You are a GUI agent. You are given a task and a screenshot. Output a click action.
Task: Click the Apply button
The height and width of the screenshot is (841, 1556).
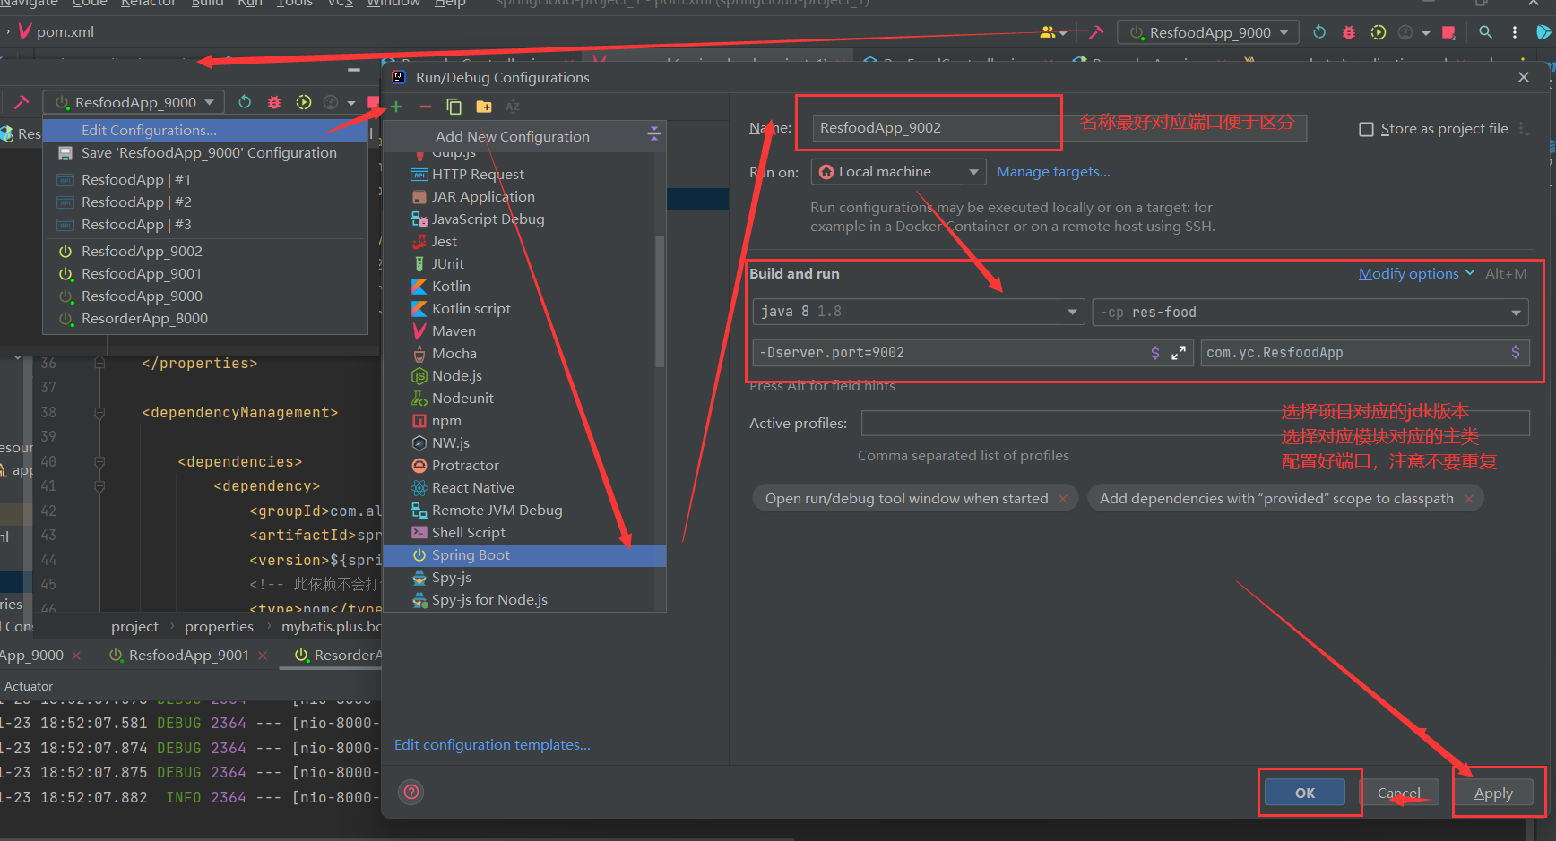(x=1492, y=794)
